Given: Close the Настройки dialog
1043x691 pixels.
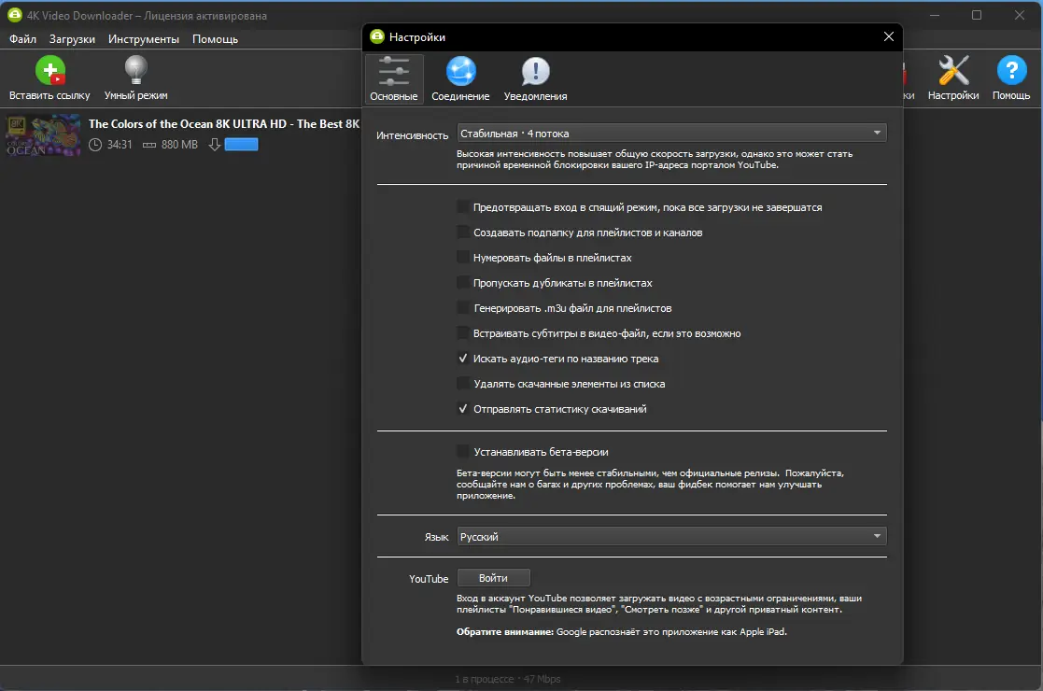Looking at the screenshot, I should [x=889, y=36].
